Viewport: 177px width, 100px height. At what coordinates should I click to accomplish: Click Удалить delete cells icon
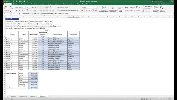[132, 9]
